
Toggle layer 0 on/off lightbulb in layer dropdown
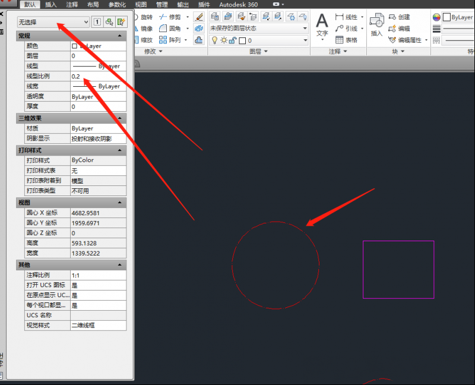214,40
